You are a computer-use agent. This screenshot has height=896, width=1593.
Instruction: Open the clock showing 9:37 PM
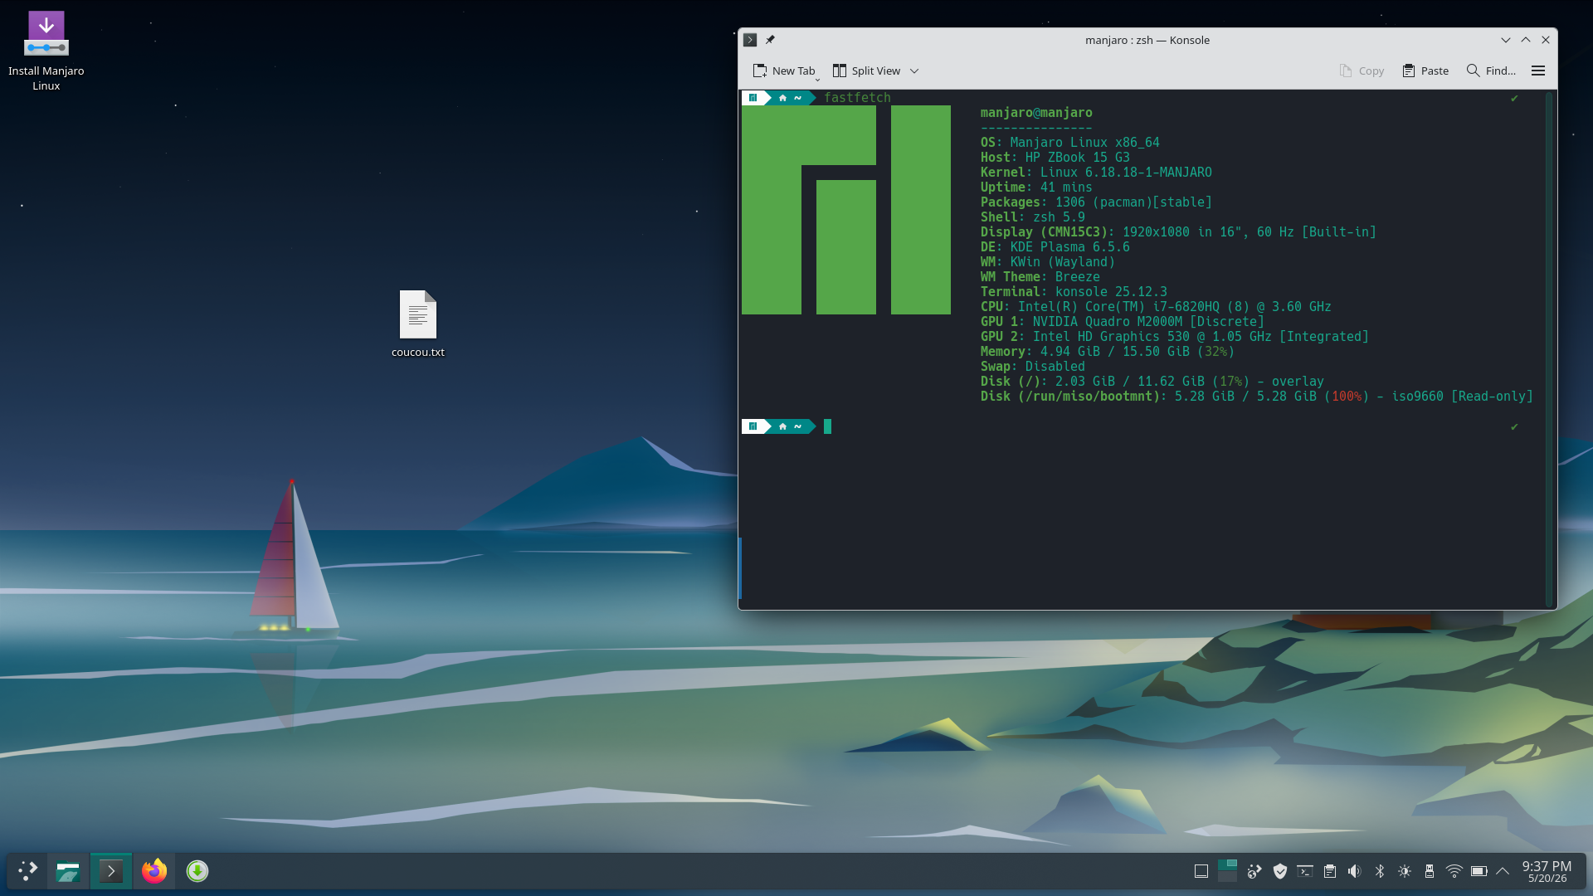pos(1547,871)
